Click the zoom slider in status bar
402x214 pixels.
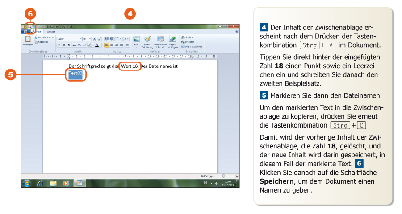pyautogui.click(x=223, y=176)
